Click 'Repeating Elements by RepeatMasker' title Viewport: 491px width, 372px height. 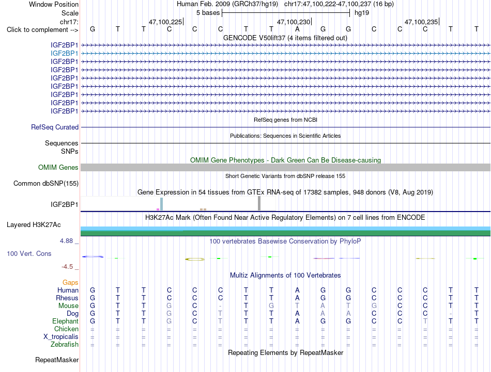[x=286, y=353]
